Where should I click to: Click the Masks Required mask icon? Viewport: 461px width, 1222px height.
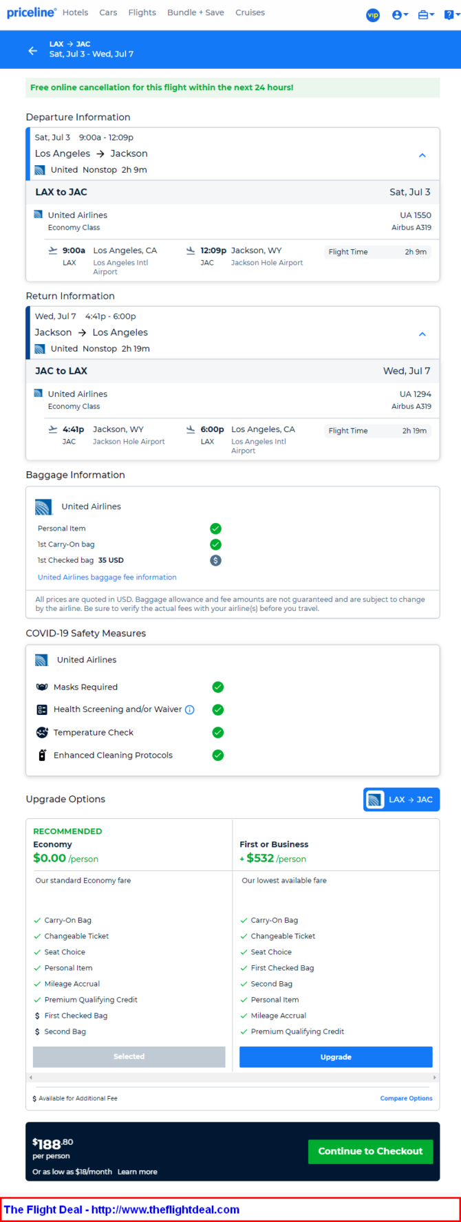pyautogui.click(x=42, y=687)
